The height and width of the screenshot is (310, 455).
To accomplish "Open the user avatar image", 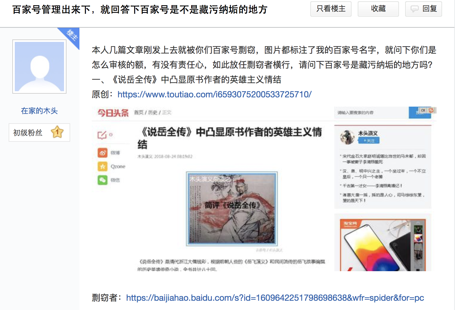I will coord(39,67).
